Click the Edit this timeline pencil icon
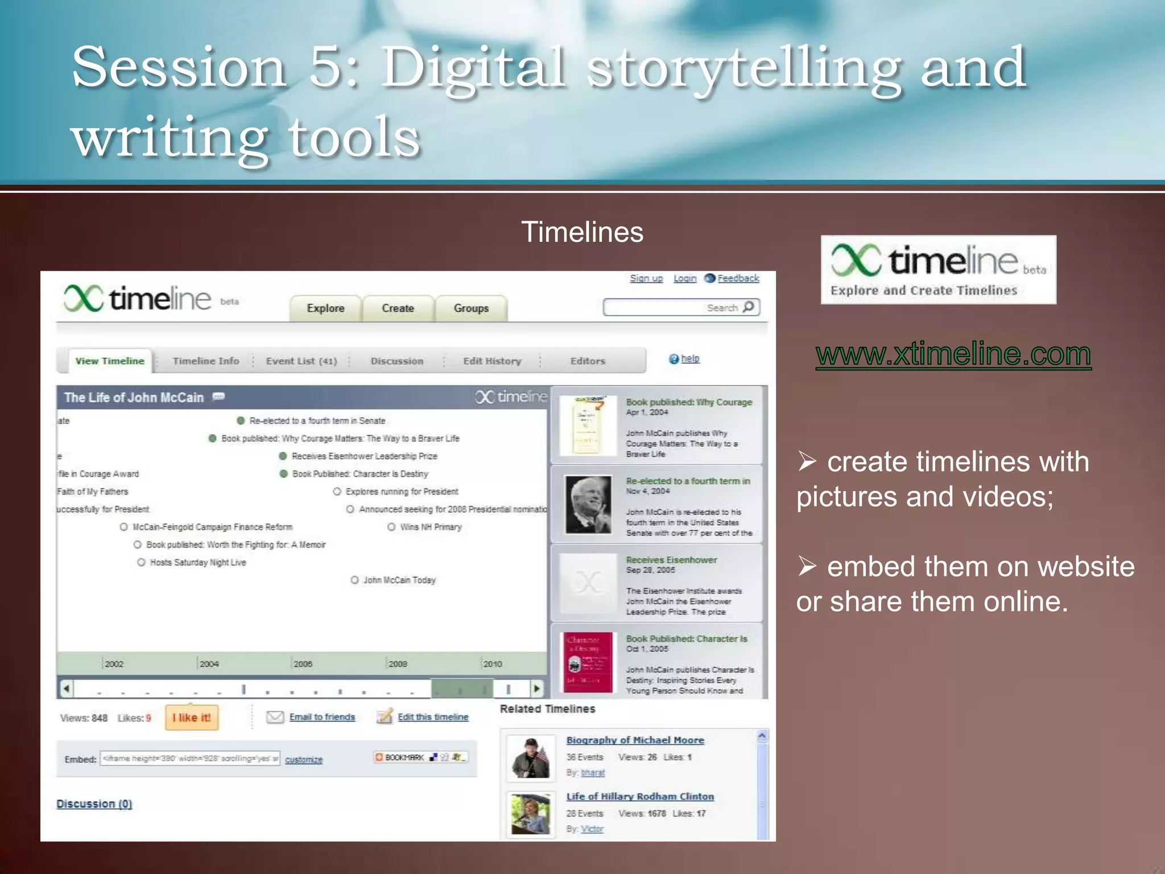1165x874 pixels. pos(385,716)
